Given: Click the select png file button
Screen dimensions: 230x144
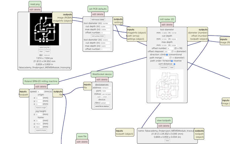Looking at the screenshot, I should (x=44, y=47).
